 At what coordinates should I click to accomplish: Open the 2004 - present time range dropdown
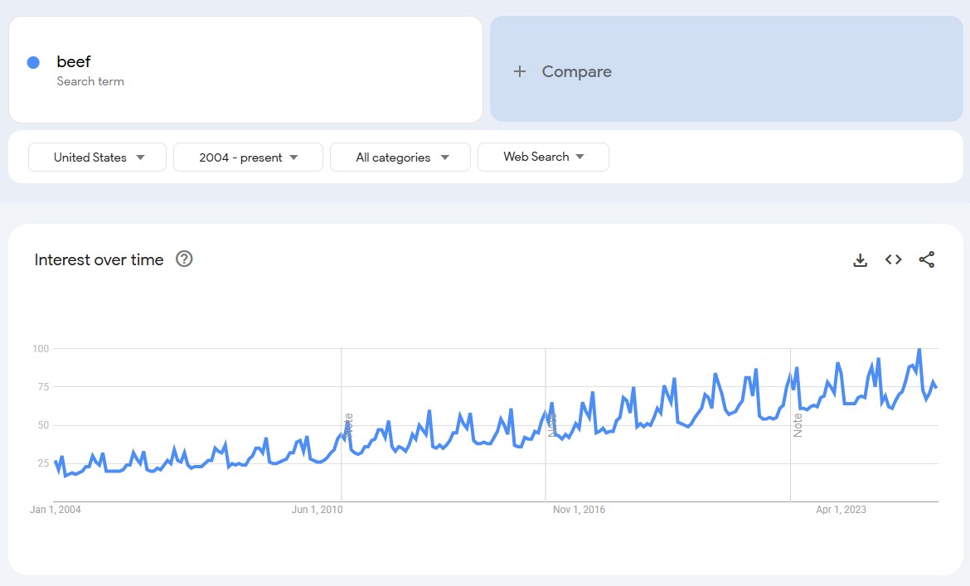[x=248, y=157]
